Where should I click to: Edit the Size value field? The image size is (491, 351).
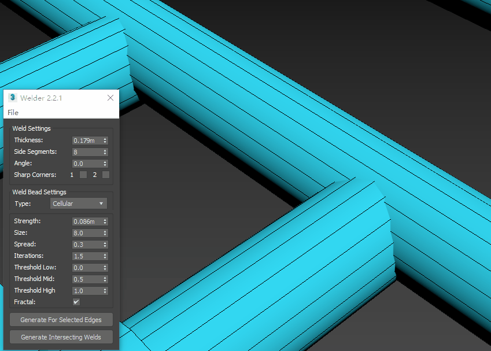(x=87, y=233)
